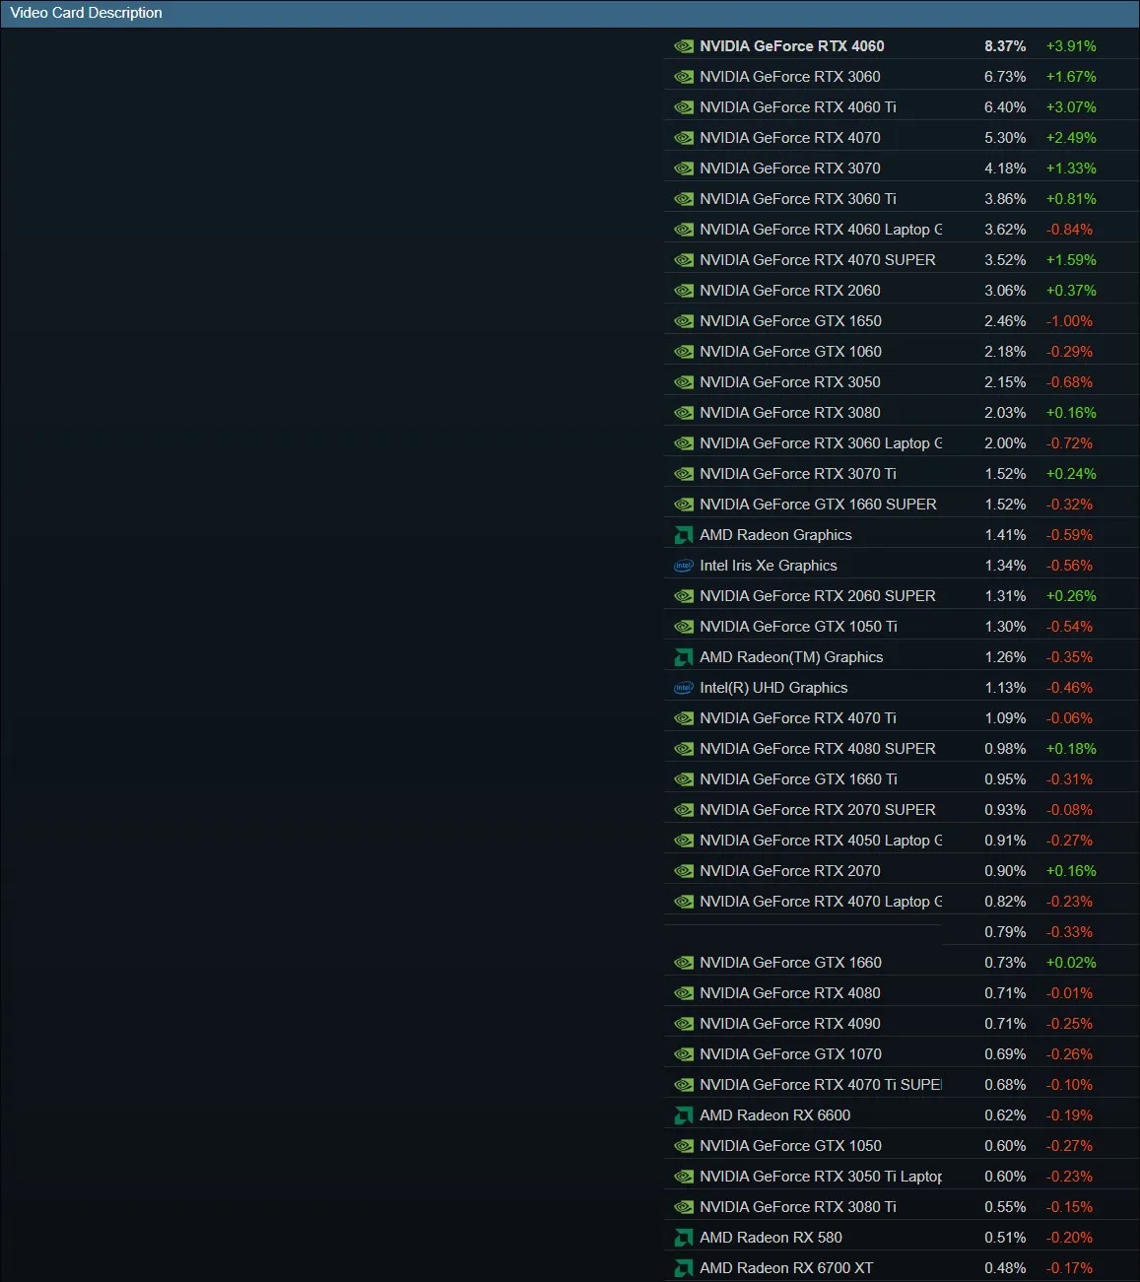Click -0.84% change for RTX 4060 Laptop
Viewport: 1140px width, 1282px height.
(1069, 230)
